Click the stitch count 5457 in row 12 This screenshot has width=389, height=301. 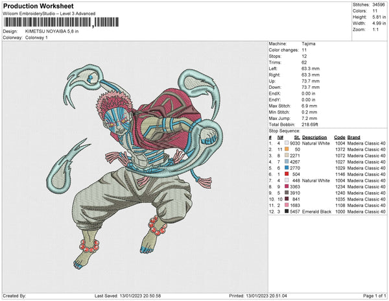pos(295,211)
